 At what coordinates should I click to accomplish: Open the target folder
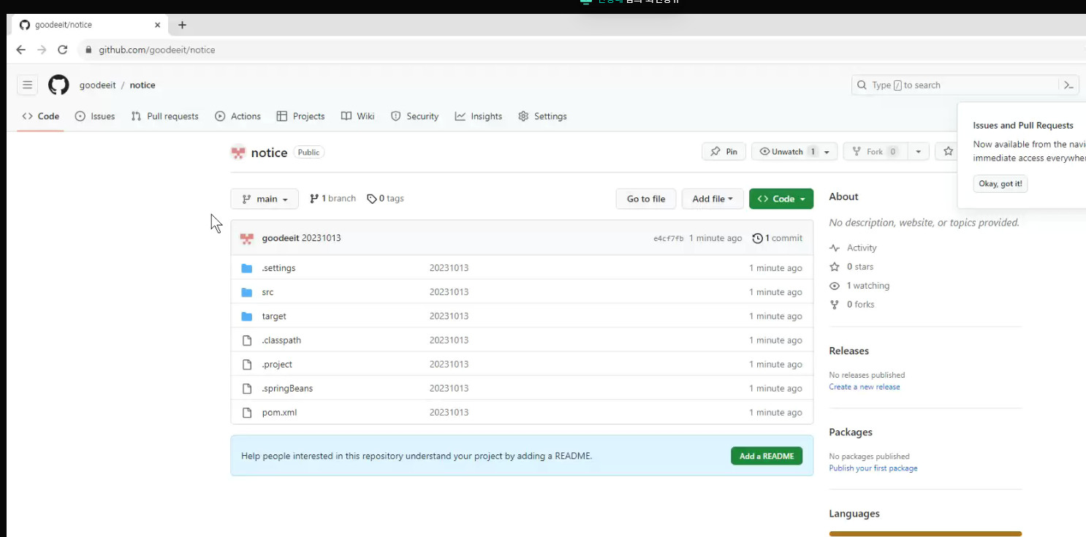pyautogui.click(x=274, y=316)
